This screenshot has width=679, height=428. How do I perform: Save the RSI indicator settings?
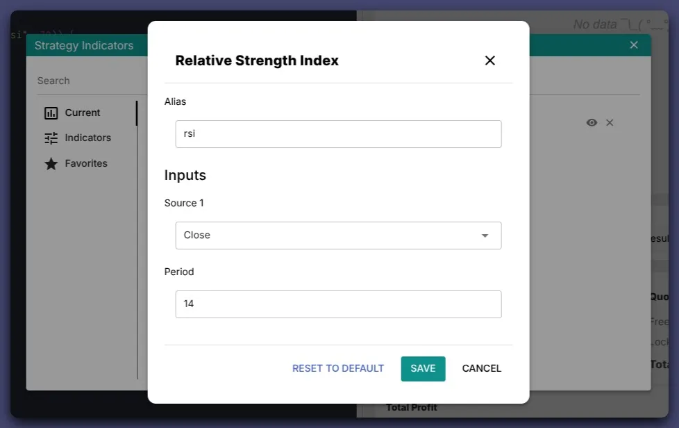(x=423, y=368)
